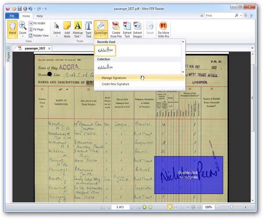The image size is (263, 219).
Task: Click vertical scrollbar down arrow
Action: (x=252, y=201)
